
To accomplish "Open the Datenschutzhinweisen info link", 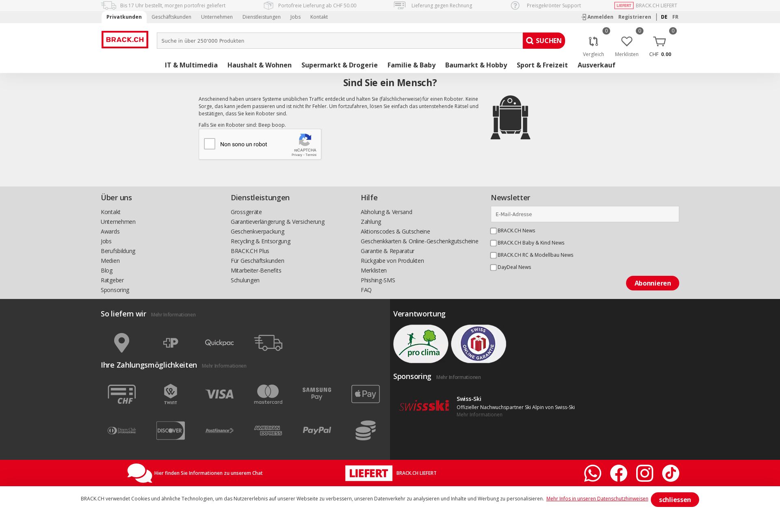I will (597, 499).
